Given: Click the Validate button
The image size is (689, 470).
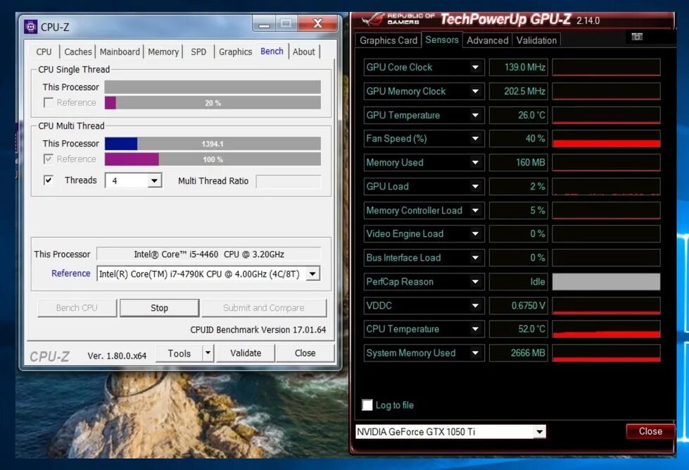Looking at the screenshot, I should coord(246,353).
